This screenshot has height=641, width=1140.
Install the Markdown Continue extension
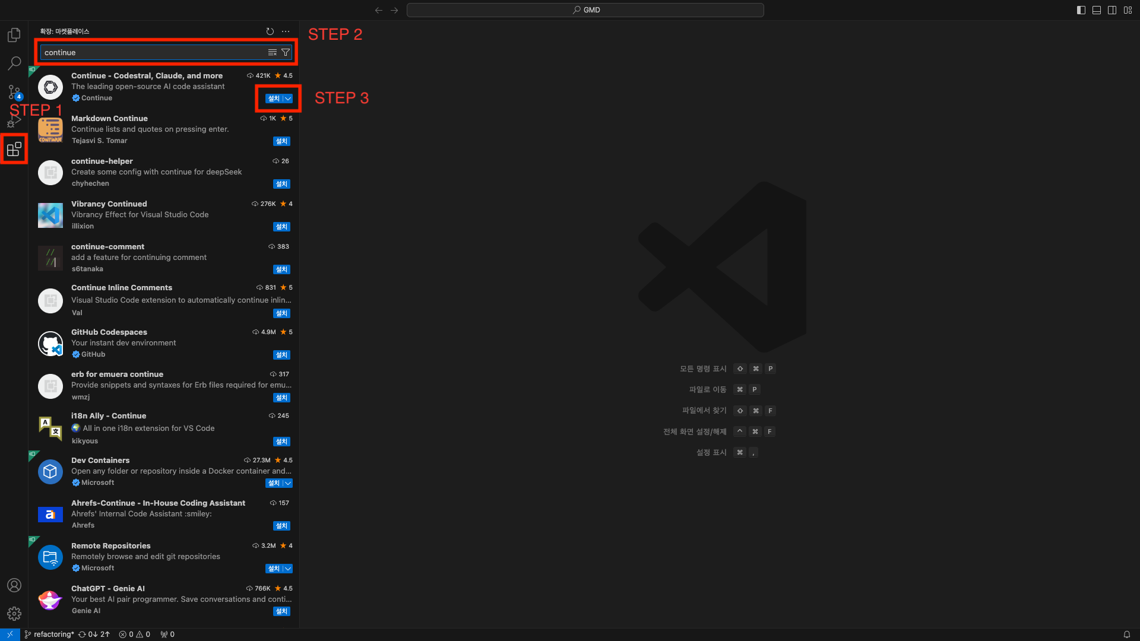coord(281,141)
